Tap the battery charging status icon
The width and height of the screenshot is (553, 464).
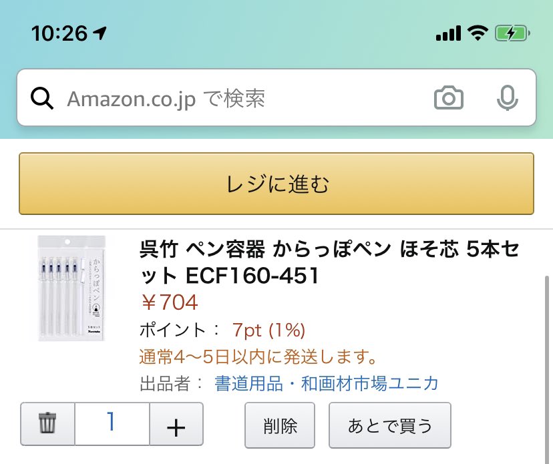pos(512,34)
